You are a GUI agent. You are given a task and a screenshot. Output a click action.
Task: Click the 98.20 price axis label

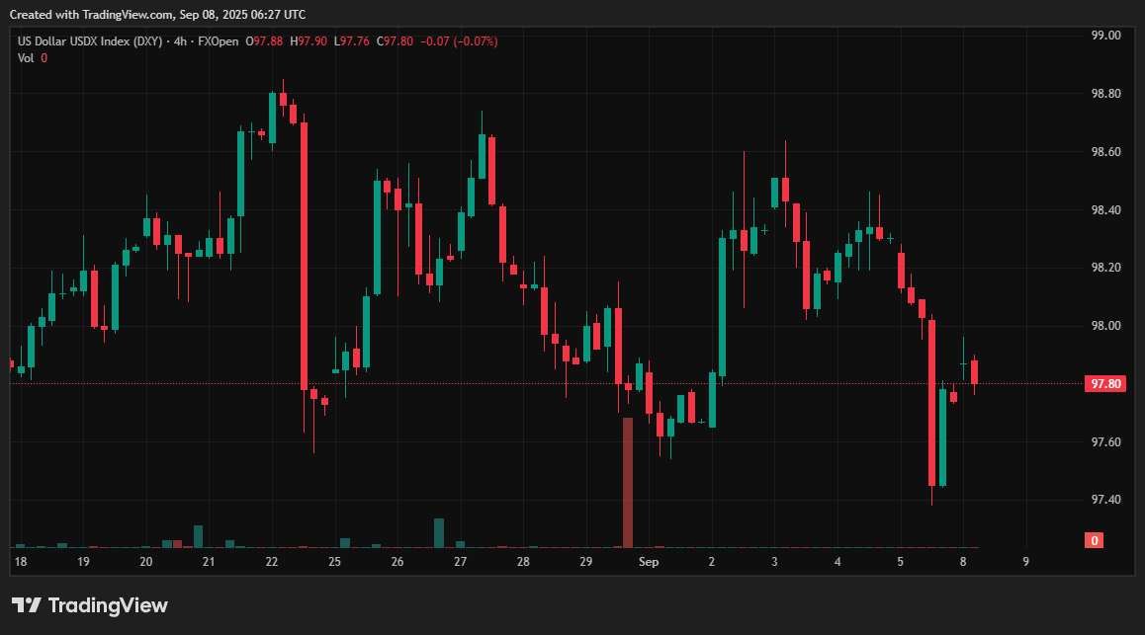pos(1105,268)
